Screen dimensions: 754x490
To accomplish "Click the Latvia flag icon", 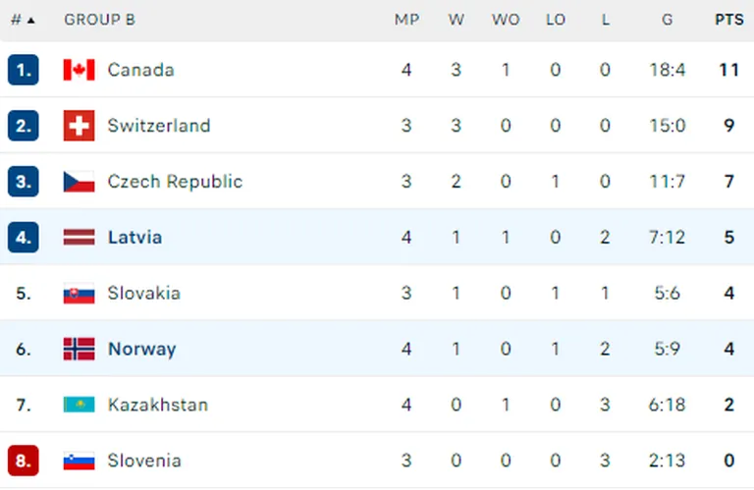I will point(79,237).
